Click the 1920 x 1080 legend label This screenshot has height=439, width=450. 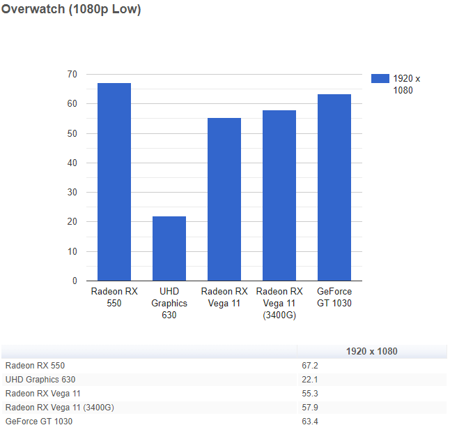tap(406, 84)
